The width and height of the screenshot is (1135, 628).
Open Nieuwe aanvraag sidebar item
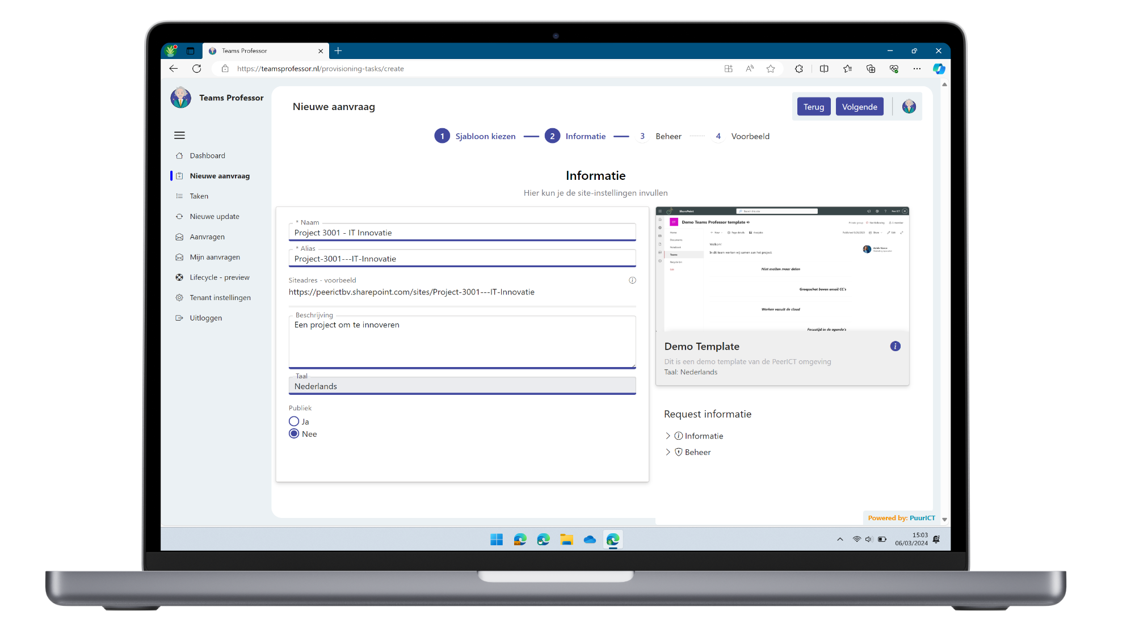tap(219, 175)
